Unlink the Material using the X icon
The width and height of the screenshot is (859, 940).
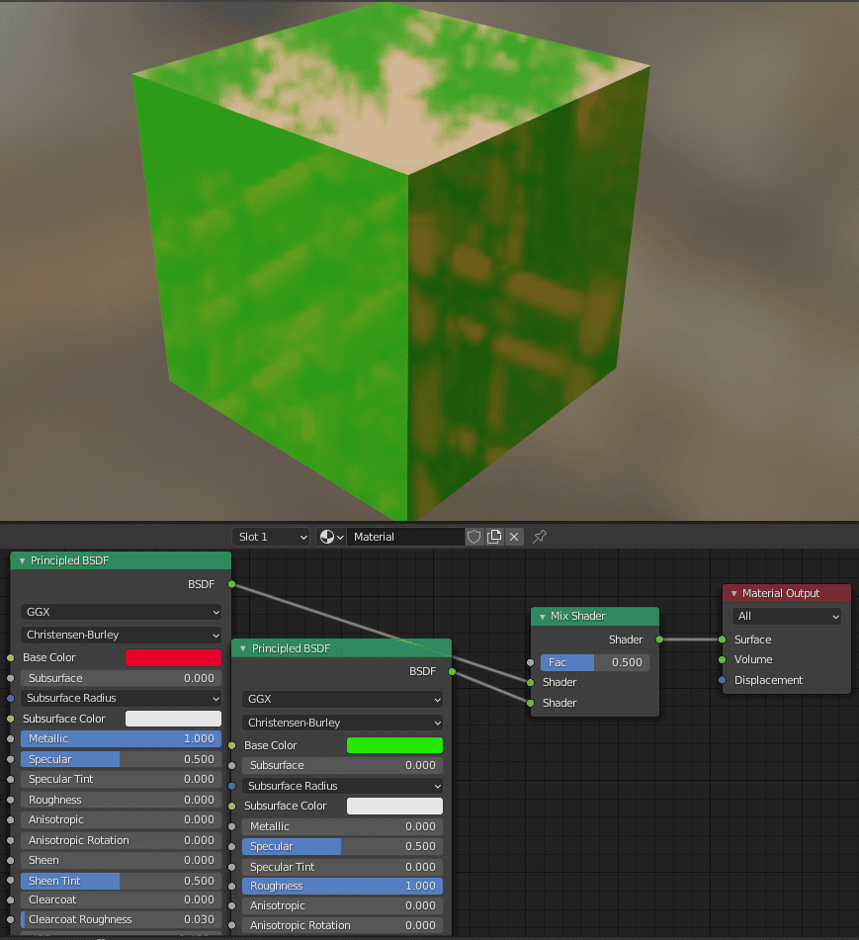[513, 536]
